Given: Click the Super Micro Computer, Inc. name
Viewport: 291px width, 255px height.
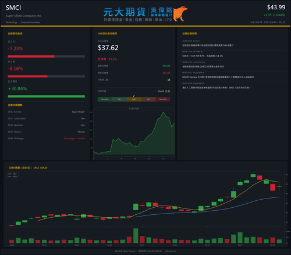Looking at the screenshot, I should 23,16.
